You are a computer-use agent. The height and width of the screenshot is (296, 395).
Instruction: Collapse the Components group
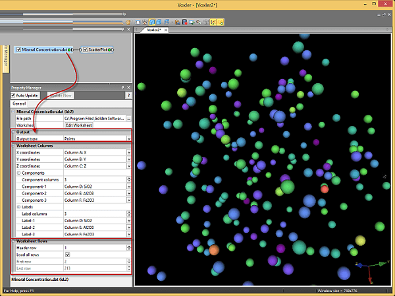point(18,173)
